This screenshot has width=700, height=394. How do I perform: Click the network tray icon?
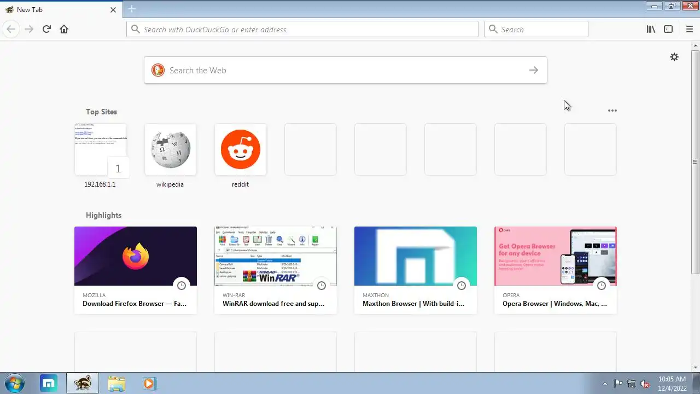click(x=632, y=384)
